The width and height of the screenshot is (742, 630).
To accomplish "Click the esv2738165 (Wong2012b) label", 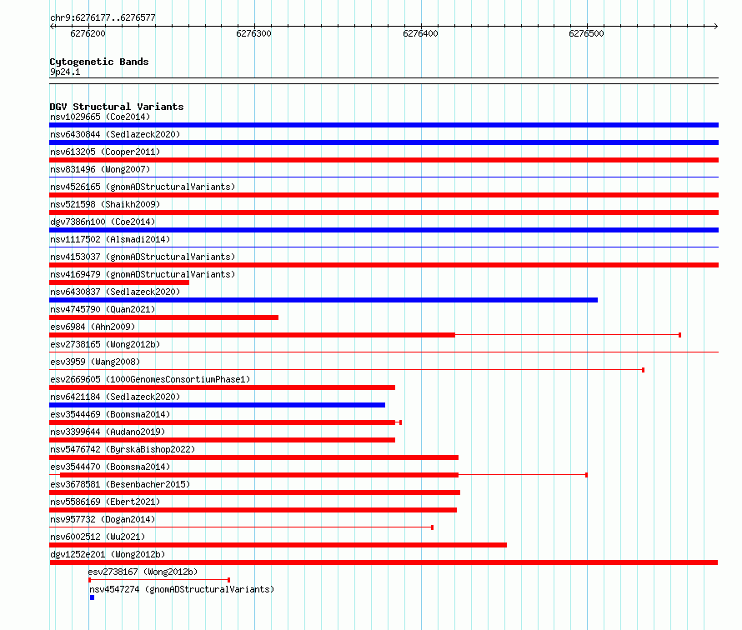I will pyautogui.click(x=105, y=344).
